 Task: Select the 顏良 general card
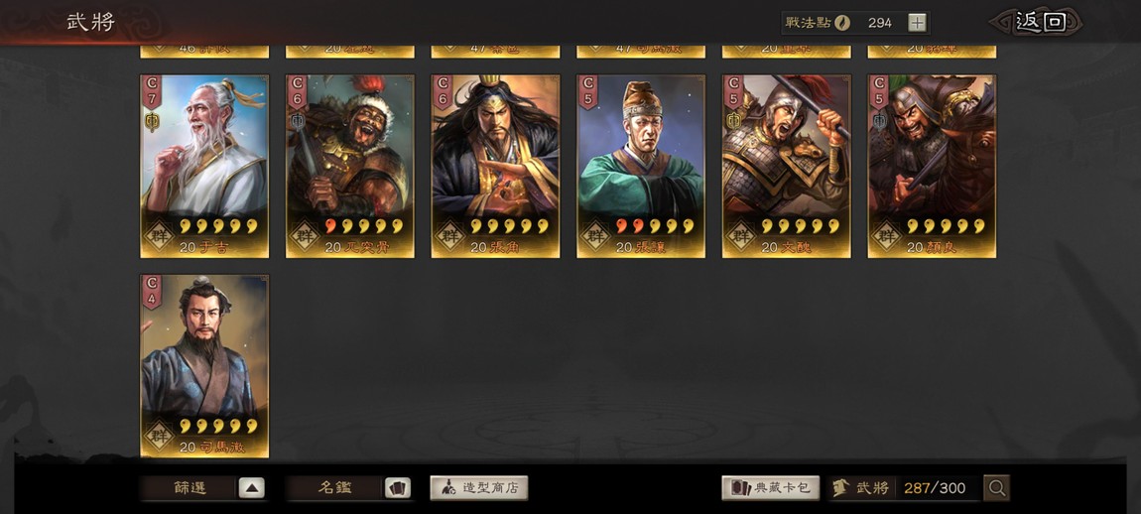click(x=933, y=166)
